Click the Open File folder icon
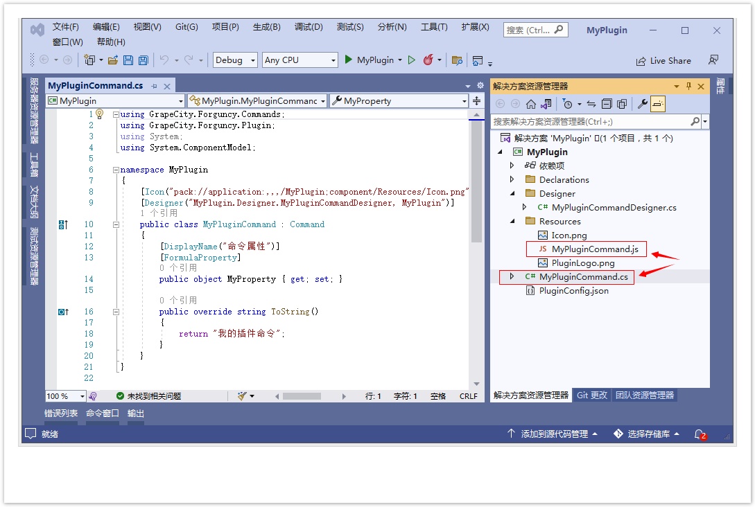 click(x=113, y=60)
